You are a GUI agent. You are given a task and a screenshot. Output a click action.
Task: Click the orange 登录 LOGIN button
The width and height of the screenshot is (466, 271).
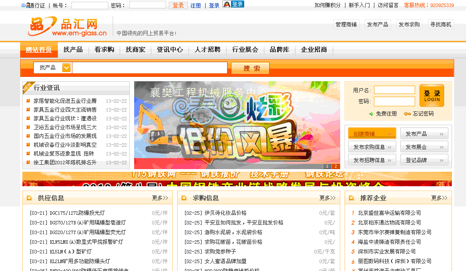pos(431,96)
